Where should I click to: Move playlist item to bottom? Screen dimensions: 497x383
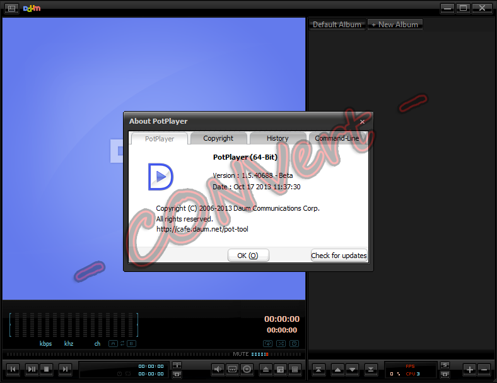click(x=370, y=369)
